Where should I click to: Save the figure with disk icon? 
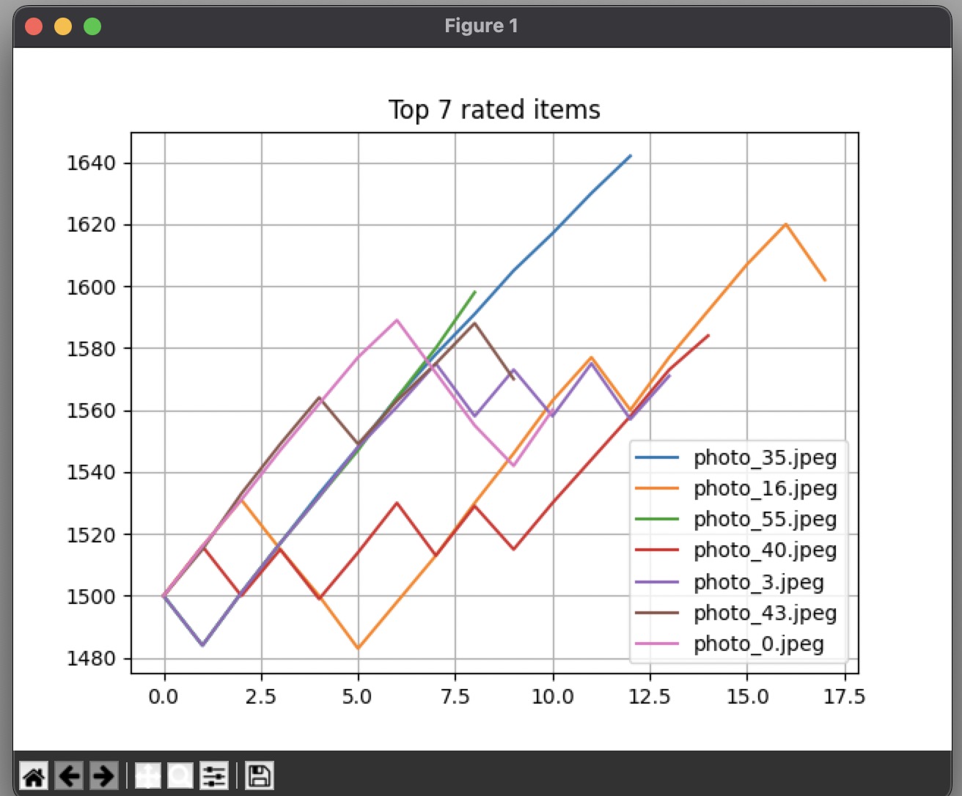[259, 775]
